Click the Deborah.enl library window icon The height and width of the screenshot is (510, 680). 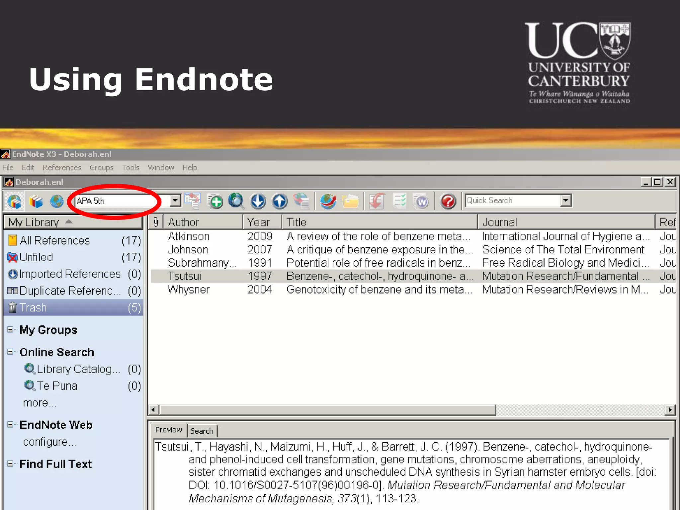[x=9, y=182]
